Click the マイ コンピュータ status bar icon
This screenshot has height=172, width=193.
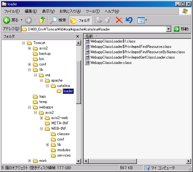coord(148,168)
